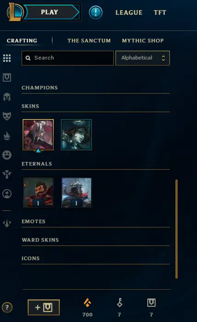Viewport: 197px width, 322px height.
Task: Select the Graves eternal thumbnail
Action: pos(38,193)
